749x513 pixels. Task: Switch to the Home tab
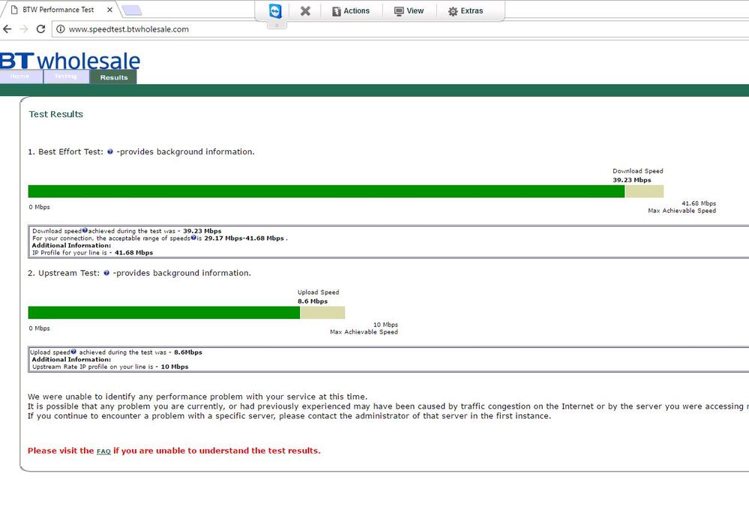pos(20,76)
